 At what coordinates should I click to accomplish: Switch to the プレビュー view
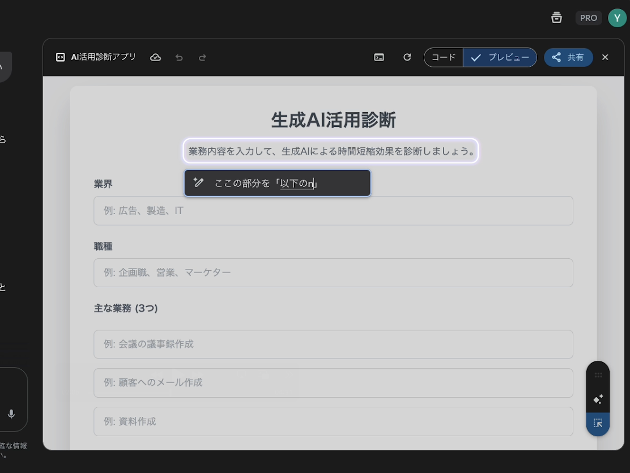500,57
